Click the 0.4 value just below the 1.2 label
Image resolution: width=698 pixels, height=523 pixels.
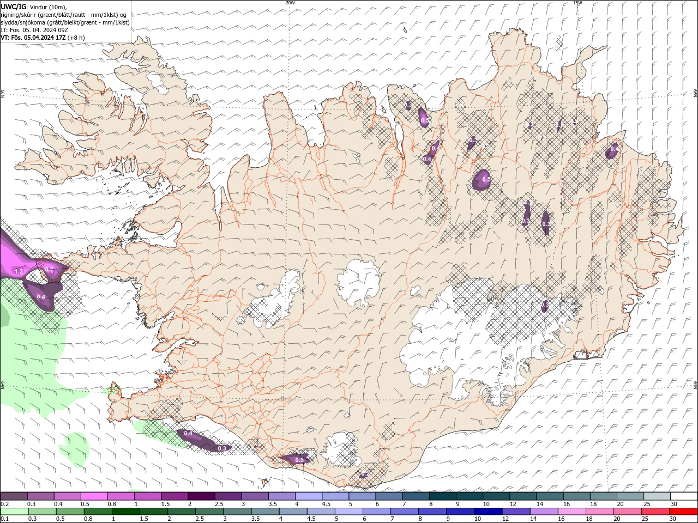(41, 297)
